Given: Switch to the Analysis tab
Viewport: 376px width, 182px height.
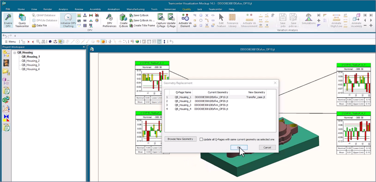Looking at the screenshot, I should [x=63, y=9].
